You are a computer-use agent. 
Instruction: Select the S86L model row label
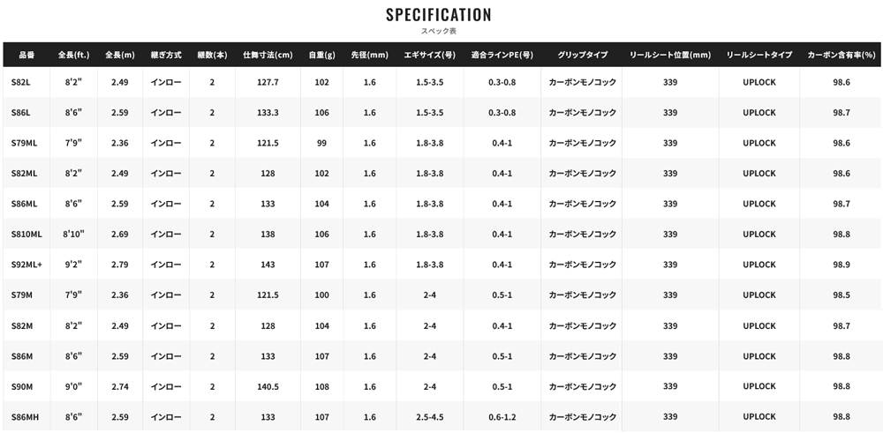[21, 113]
